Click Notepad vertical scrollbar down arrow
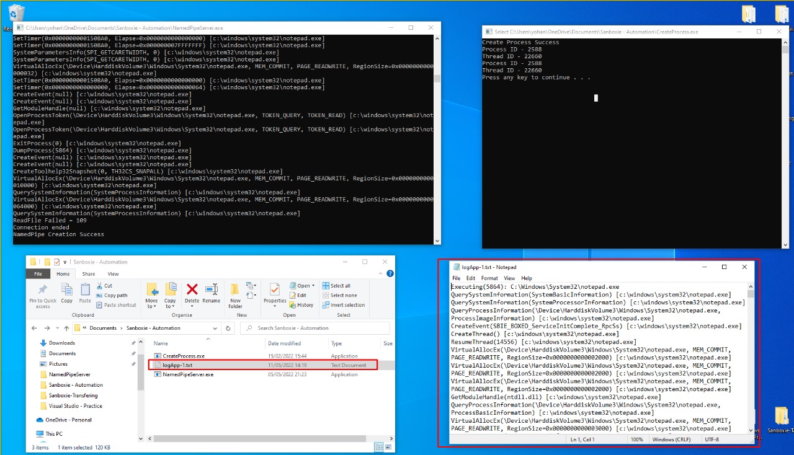The height and width of the screenshot is (455, 794). click(751, 430)
